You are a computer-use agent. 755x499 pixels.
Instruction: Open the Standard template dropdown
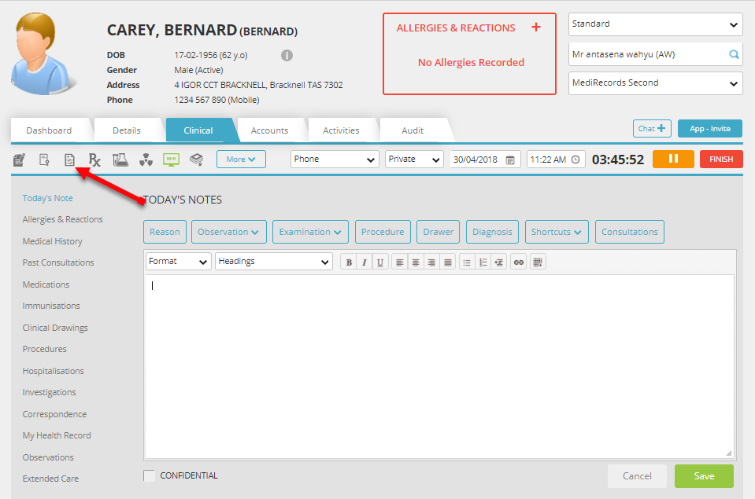pos(655,24)
